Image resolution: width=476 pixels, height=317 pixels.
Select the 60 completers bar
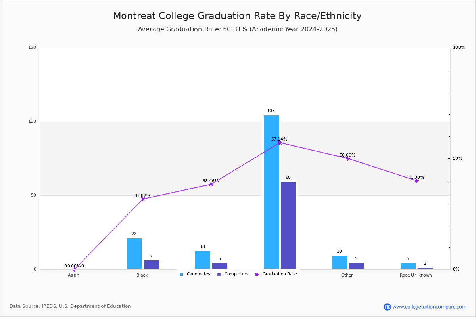pos(288,225)
